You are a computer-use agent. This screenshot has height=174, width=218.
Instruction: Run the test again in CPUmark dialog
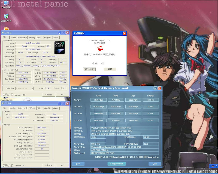[x=89, y=69]
